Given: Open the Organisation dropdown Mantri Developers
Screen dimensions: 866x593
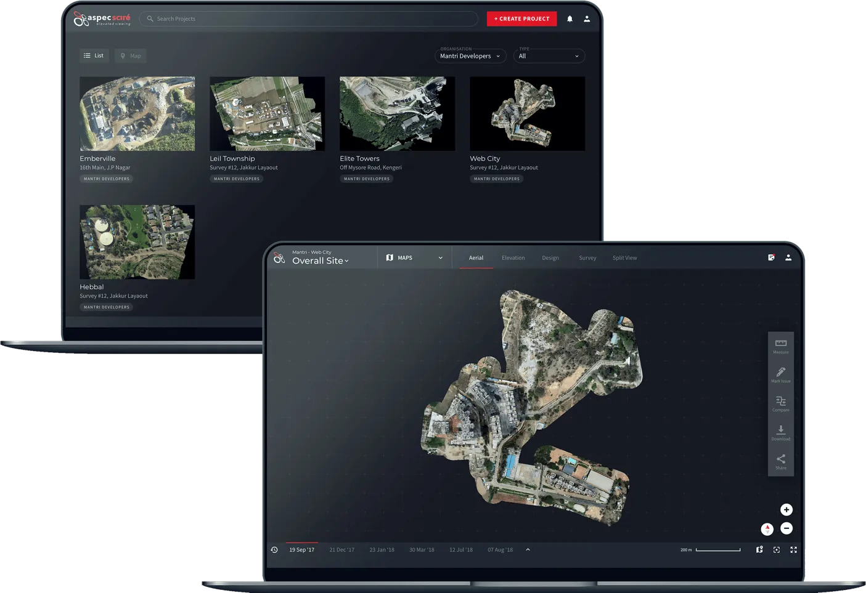Looking at the screenshot, I should 470,56.
